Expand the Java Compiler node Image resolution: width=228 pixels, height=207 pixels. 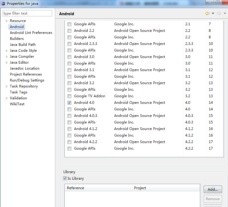7,57
